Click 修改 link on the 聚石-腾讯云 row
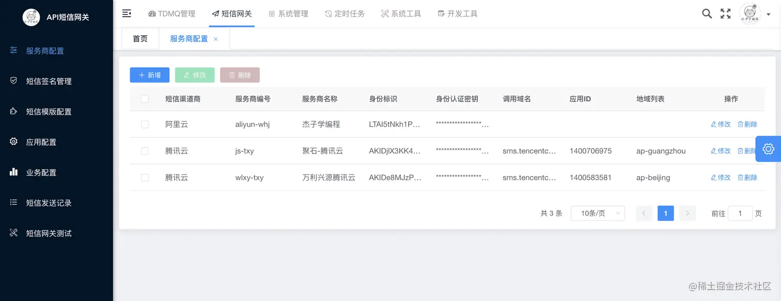The image size is (781, 301). [x=721, y=151]
